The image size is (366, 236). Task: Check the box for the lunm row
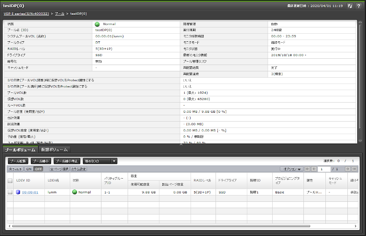click(10, 192)
